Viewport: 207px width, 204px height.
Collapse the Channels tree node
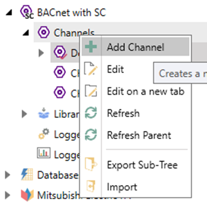(x=26, y=32)
